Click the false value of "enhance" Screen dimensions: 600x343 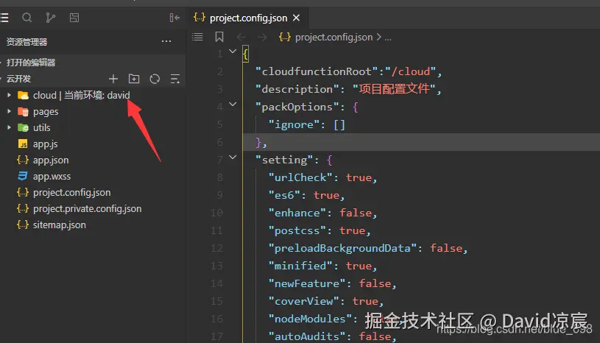tap(356, 213)
